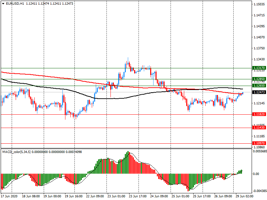
Task: Click the 1.14075 value on price scale
Action: [259, 37]
